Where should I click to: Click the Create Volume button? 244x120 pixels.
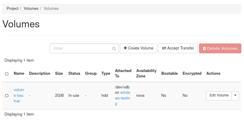pyautogui.click(x=138, y=48)
